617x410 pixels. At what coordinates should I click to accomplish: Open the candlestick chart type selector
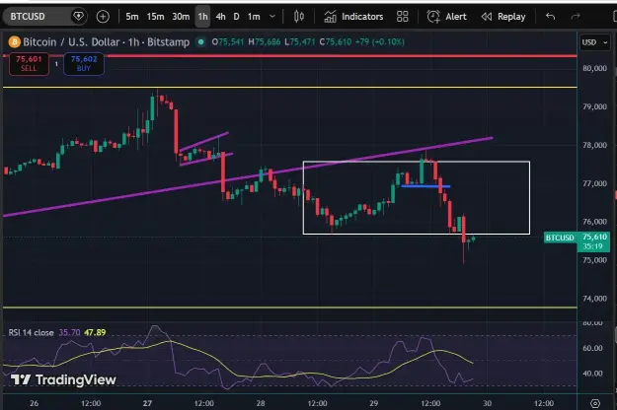(299, 17)
